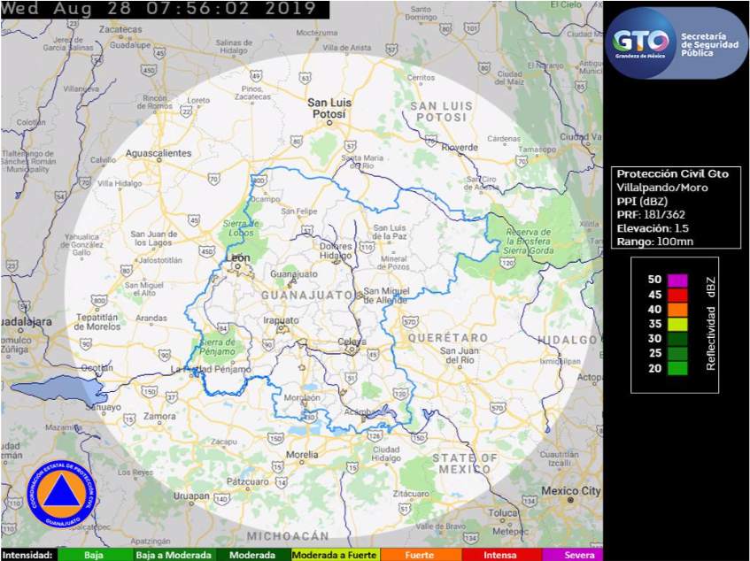Click the MICHOACÁN state label
750x561 pixels.
click(288, 536)
